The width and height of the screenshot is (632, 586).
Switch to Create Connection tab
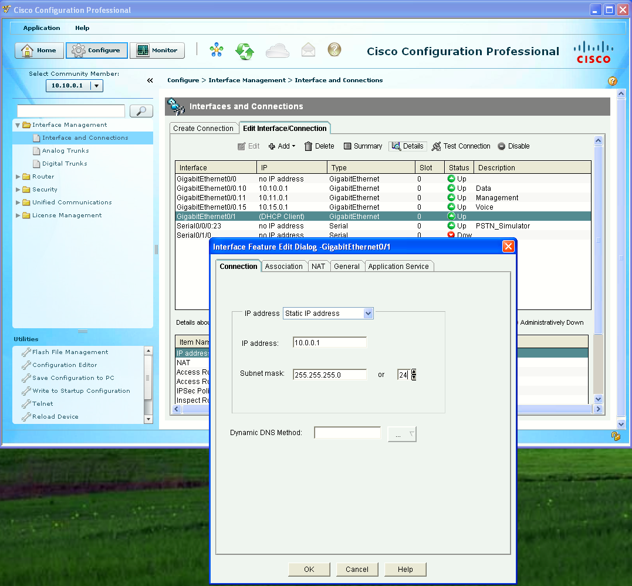pos(204,128)
